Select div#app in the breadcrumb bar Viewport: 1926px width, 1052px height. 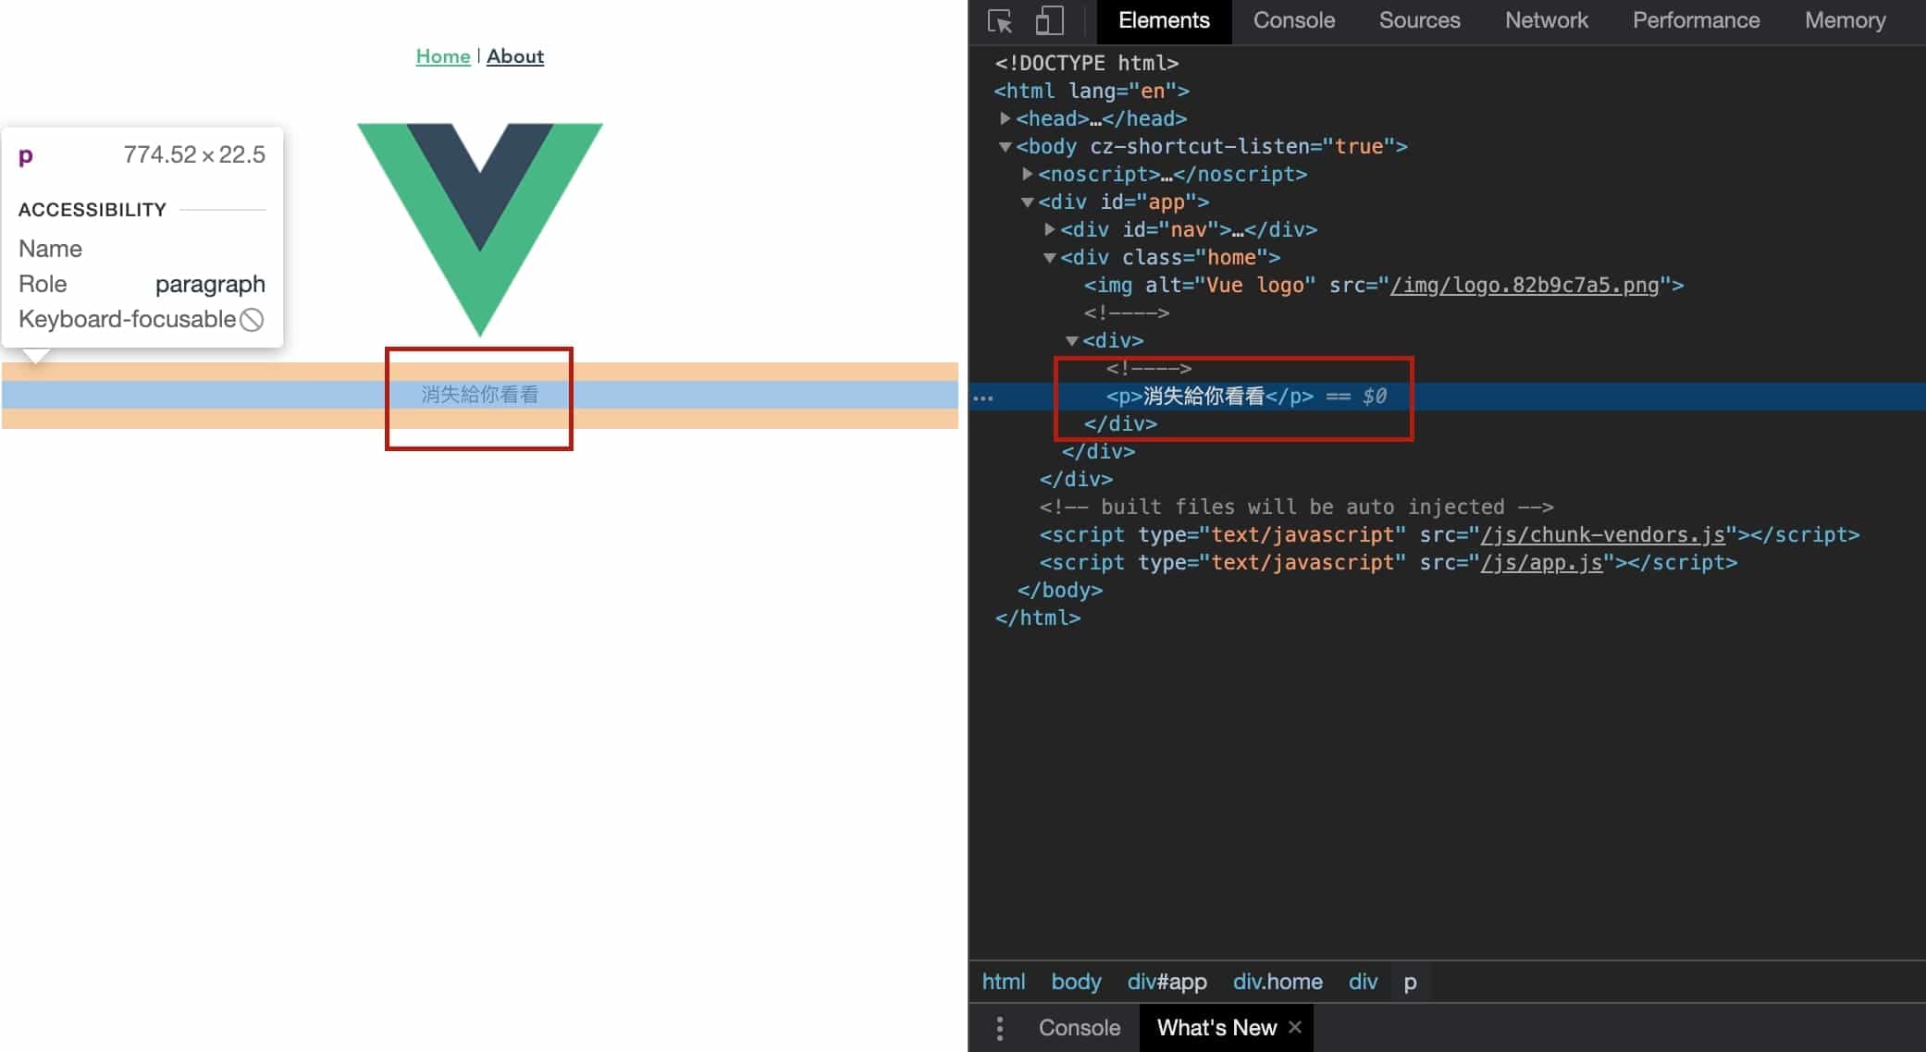[1167, 982]
